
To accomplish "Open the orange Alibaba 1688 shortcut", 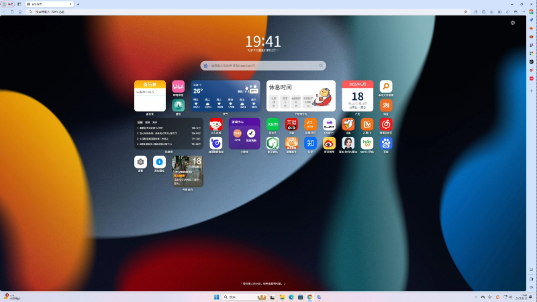I will pyautogui.click(x=310, y=124).
